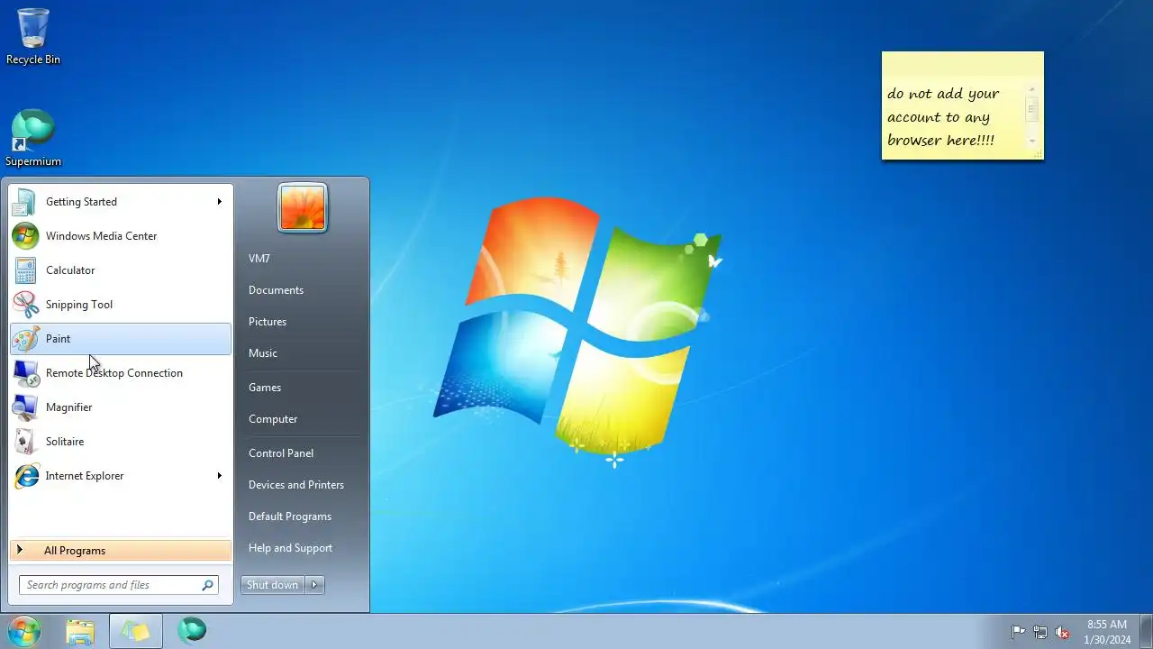
Task: Open Default Programs
Action: 290,516
